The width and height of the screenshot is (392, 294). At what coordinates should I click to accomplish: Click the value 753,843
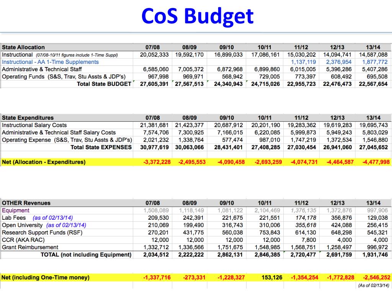(x=269, y=232)
